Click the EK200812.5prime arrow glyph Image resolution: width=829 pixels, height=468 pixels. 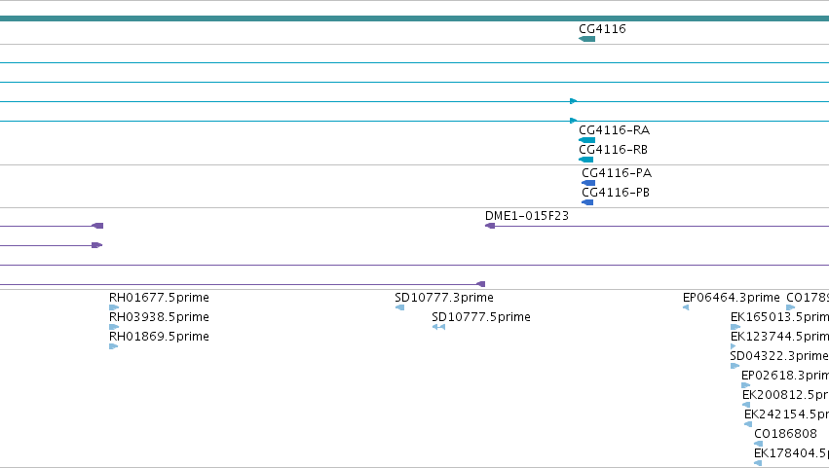point(746,405)
